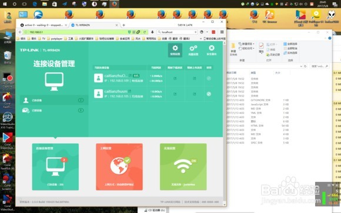Click the TP-LINK官方网站 footer link

(170, 202)
